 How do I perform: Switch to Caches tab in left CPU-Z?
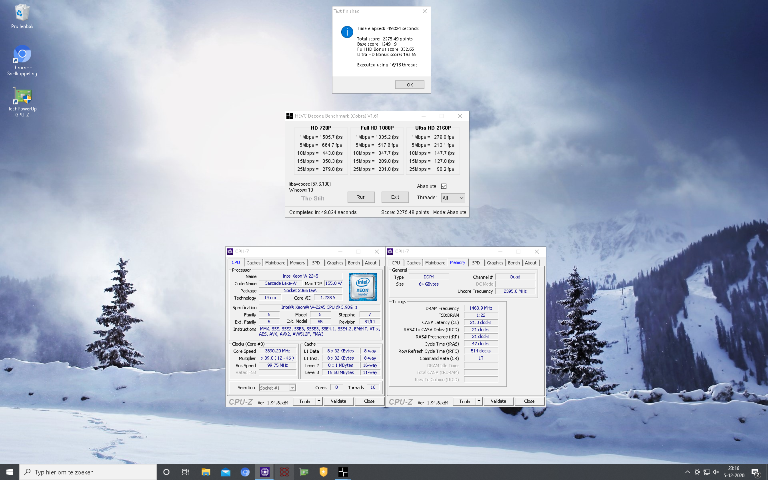click(x=253, y=263)
